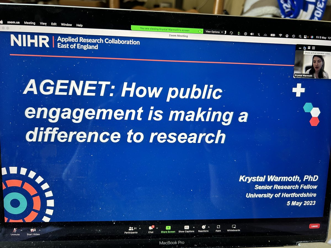
Task: Expand audio options arrow beside Unmute
Action: click(21, 230)
